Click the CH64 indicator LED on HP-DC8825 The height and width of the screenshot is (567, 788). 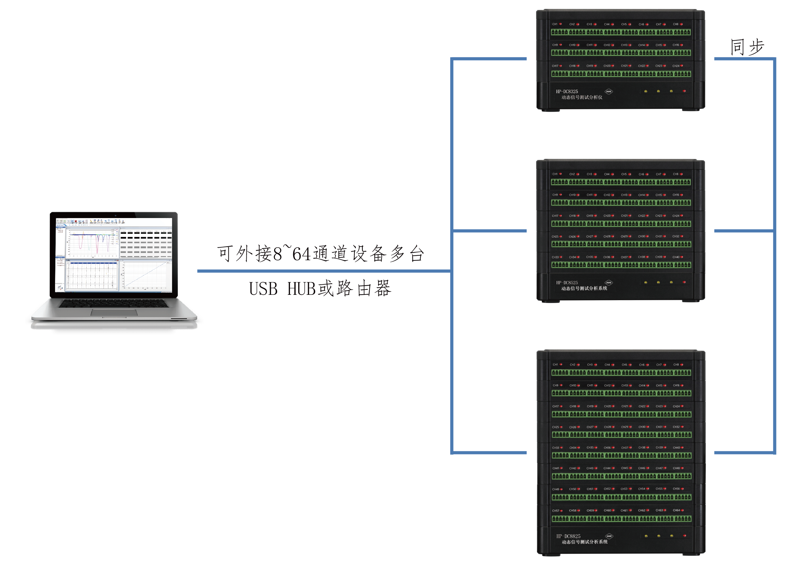coord(683,510)
